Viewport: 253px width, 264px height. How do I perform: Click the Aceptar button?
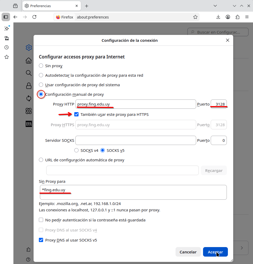pyautogui.click(x=215, y=252)
